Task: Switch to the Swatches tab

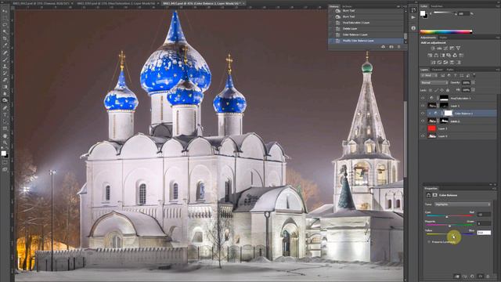Action: coord(437,6)
